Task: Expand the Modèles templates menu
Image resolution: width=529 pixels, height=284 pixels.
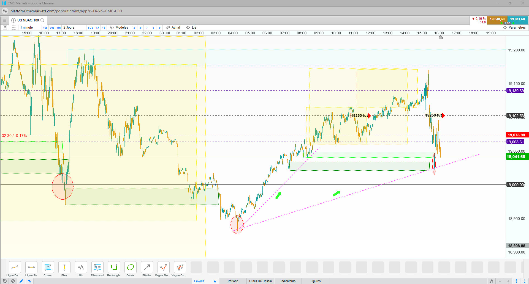Action: pyautogui.click(x=119, y=27)
